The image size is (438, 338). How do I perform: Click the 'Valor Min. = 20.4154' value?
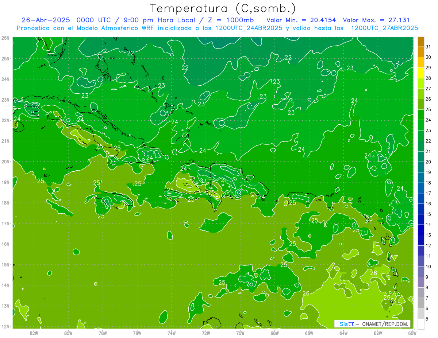(301, 20)
